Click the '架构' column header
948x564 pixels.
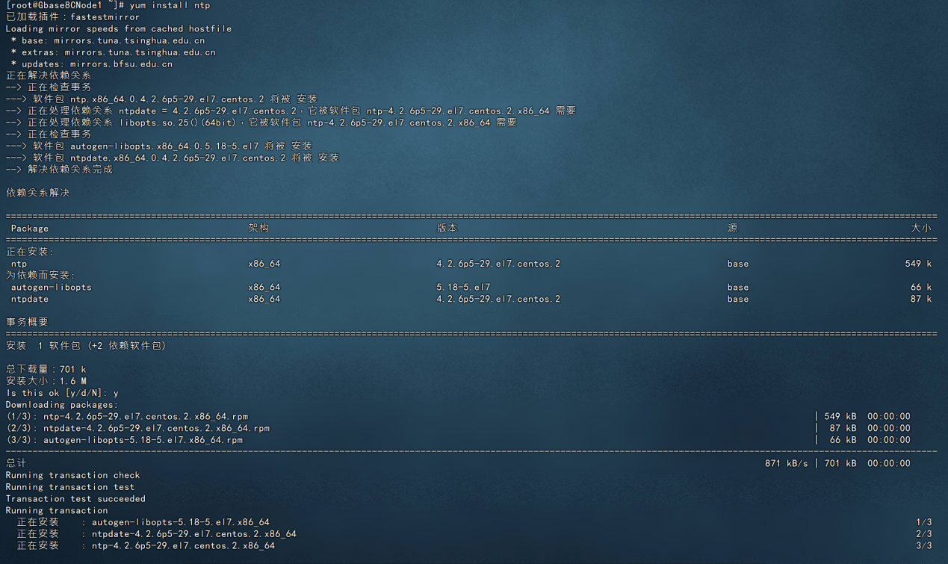pyautogui.click(x=258, y=229)
